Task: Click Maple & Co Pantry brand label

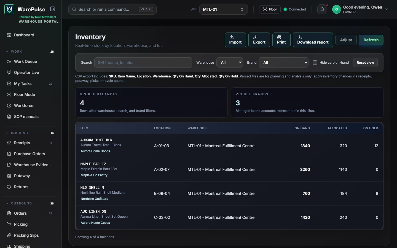Action: pos(94,175)
